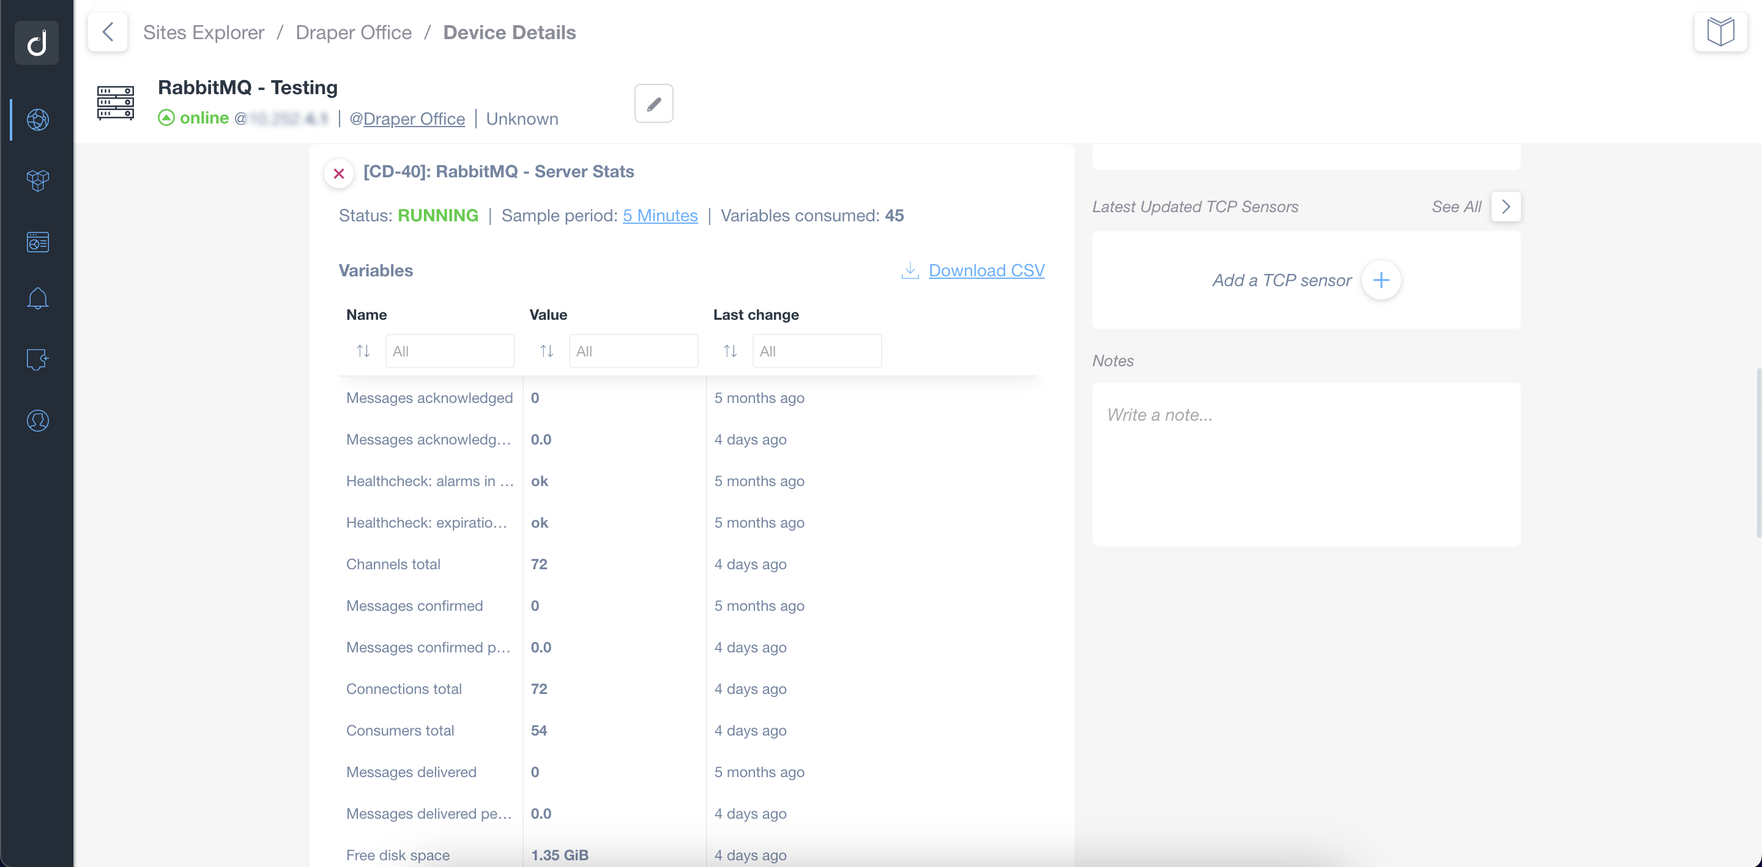Image resolution: width=1762 pixels, height=867 pixels.
Task: Sort by the Value column
Action: click(546, 351)
